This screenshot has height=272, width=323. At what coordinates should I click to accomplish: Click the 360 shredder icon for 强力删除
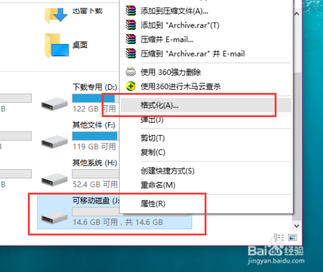pos(130,72)
